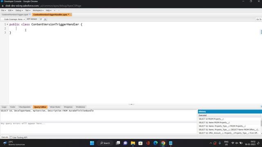Screen dimensions: 262x147
Task: Select the ContentVersionTriggerHandler.apxc tab
Action: [x=50, y=15]
